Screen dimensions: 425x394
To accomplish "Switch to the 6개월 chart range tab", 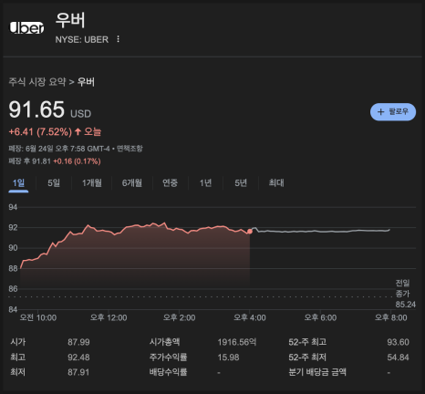I will coord(132,182).
